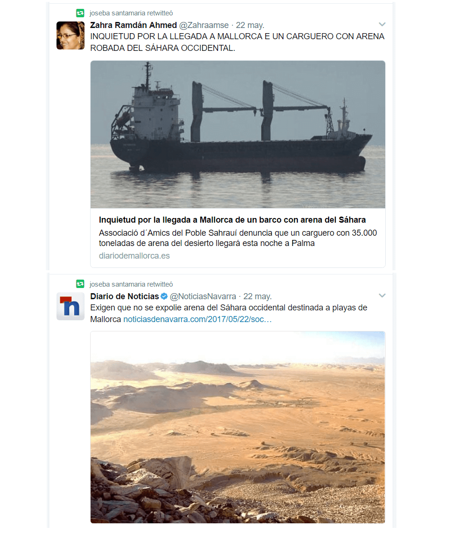This screenshot has height=534, width=466.
Task: Click Zahra Ramdán Ahmed's profile avatar
Action: (x=71, y=35)
